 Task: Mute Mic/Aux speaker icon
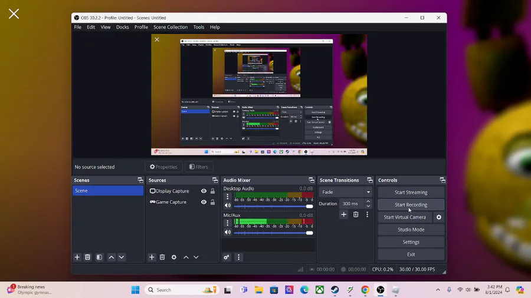click(228, 232)
